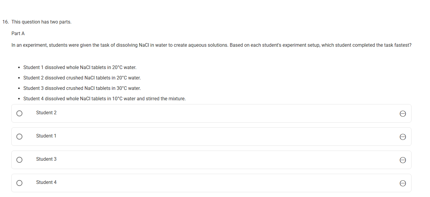Click the "This question has two parts" text
Image resolution: width=430 pixels, height=197 pixels.
pos(41,22)
